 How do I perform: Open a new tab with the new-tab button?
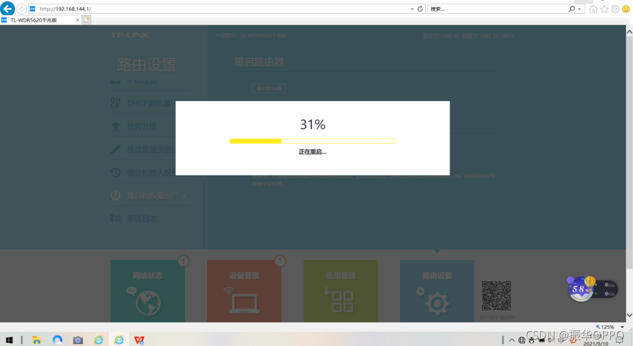coord(86,20)
